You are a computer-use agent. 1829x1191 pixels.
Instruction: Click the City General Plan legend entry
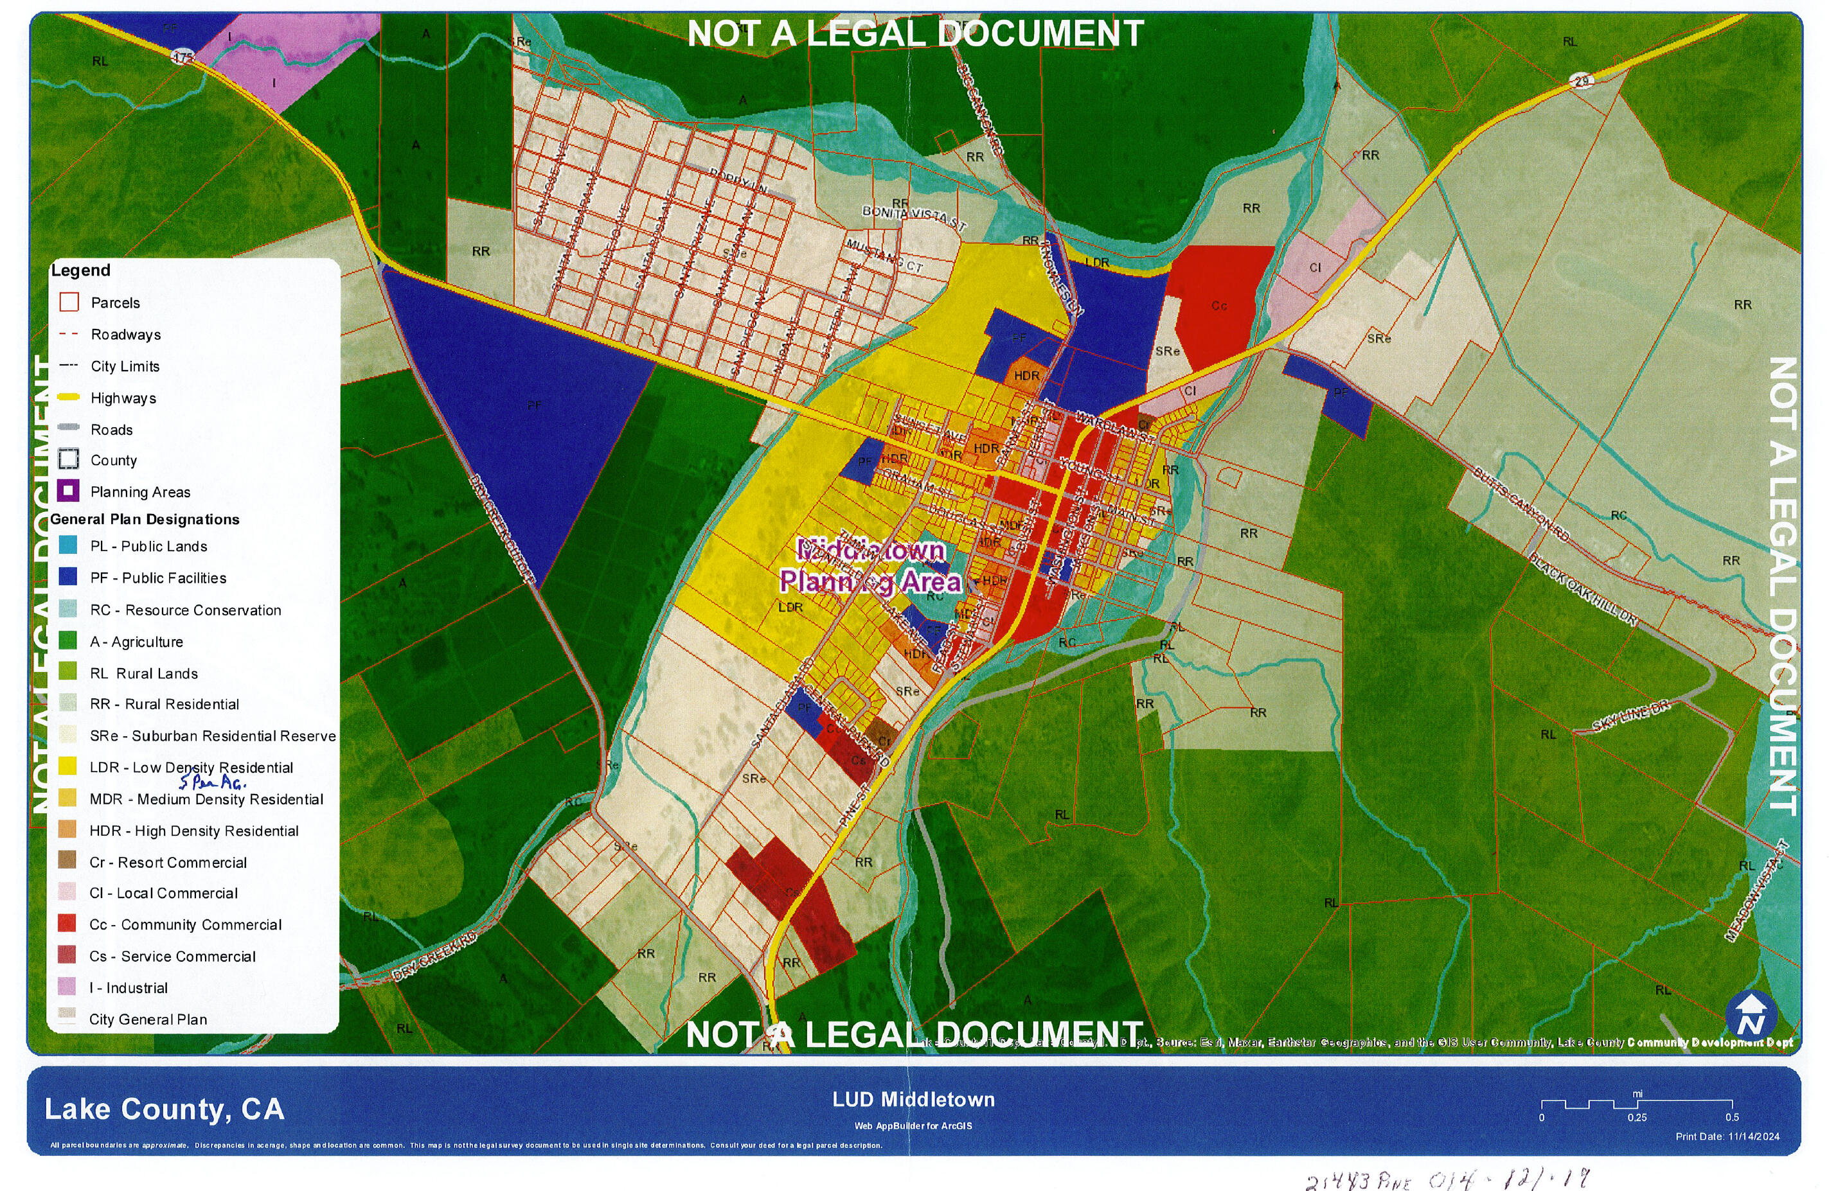tap(148, 1019)
